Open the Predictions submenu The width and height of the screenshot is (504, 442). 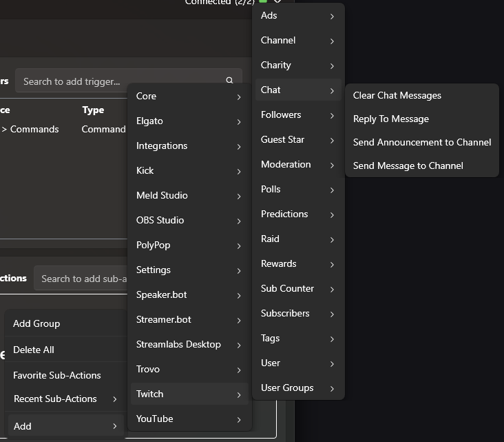click(297, 214)
